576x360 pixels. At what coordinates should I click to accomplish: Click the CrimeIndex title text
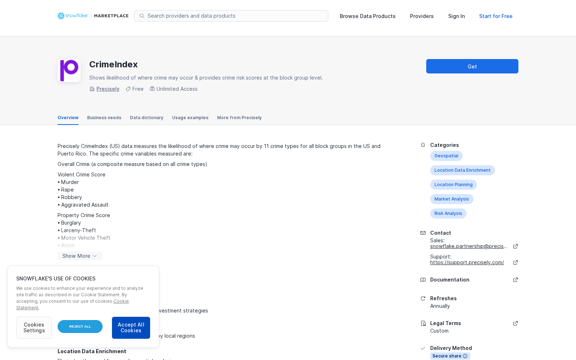(113, 64)
